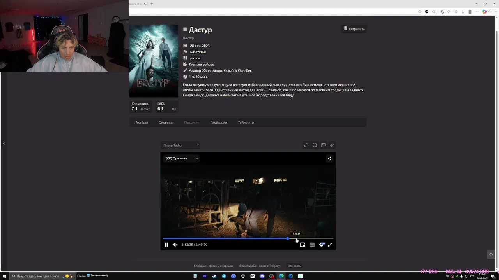Expand the left sidebar chevron
The width and height of the screenshot is (499, 280).
(x=4, y=143)
